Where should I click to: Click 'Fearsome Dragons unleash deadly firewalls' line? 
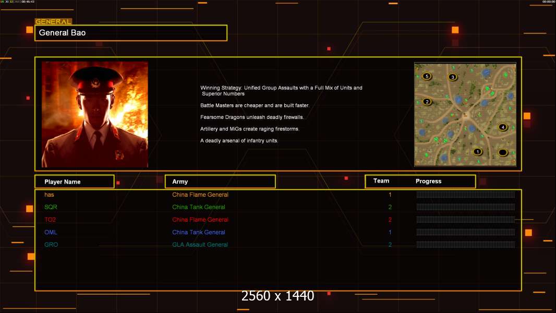point(252,117)
